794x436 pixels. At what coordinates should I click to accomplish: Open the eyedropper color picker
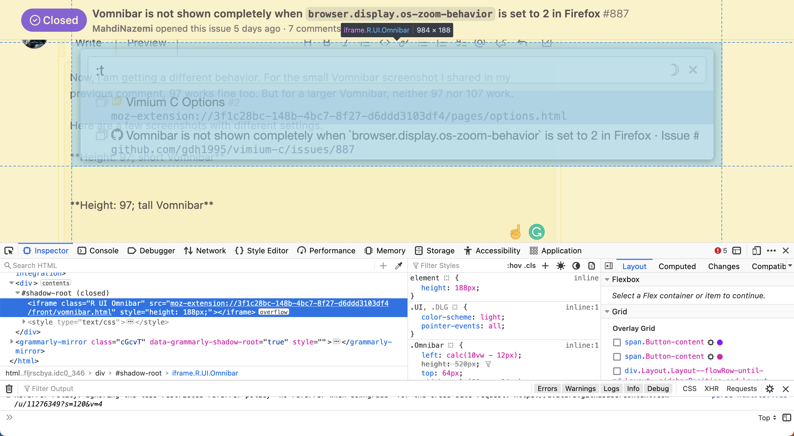pos(399,265)
